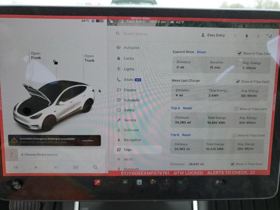Tap the warning triangle alert icon

[x=14, y=140]
